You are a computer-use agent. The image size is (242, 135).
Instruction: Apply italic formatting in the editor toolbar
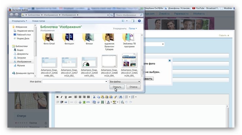[61, 97]
